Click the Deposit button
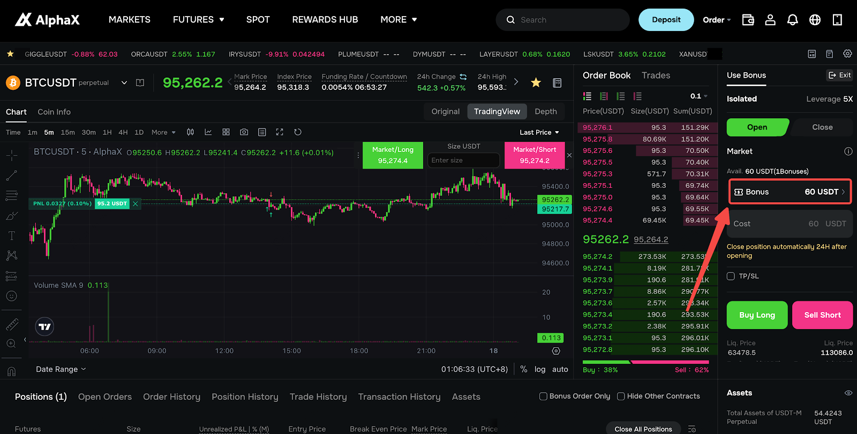 [x=666, y=20]
